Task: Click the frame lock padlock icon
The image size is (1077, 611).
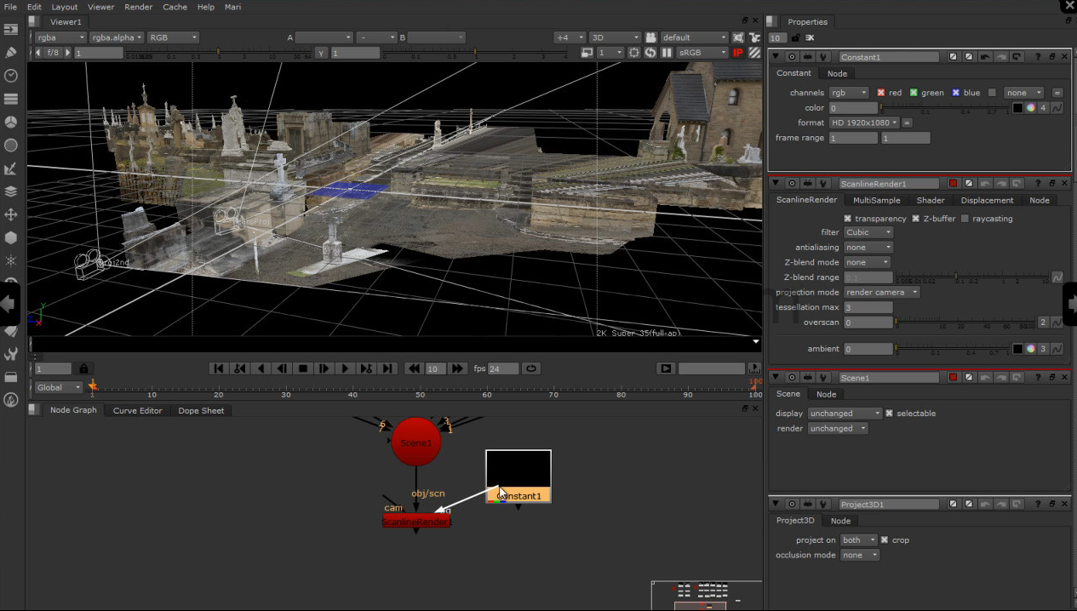Action: click(83, 368)
